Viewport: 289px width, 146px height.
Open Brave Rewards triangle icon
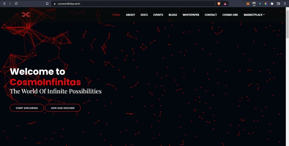(x=225, y=4)
